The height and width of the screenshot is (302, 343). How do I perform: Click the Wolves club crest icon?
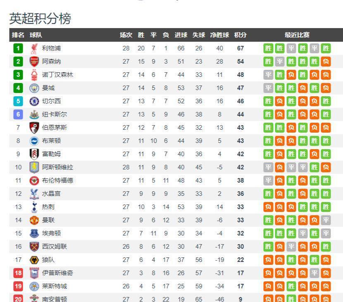(x=34, y=260)
